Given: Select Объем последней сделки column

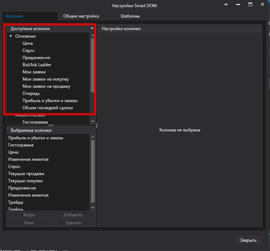Looking at the screenshot, I should click(x=48, y=108).
